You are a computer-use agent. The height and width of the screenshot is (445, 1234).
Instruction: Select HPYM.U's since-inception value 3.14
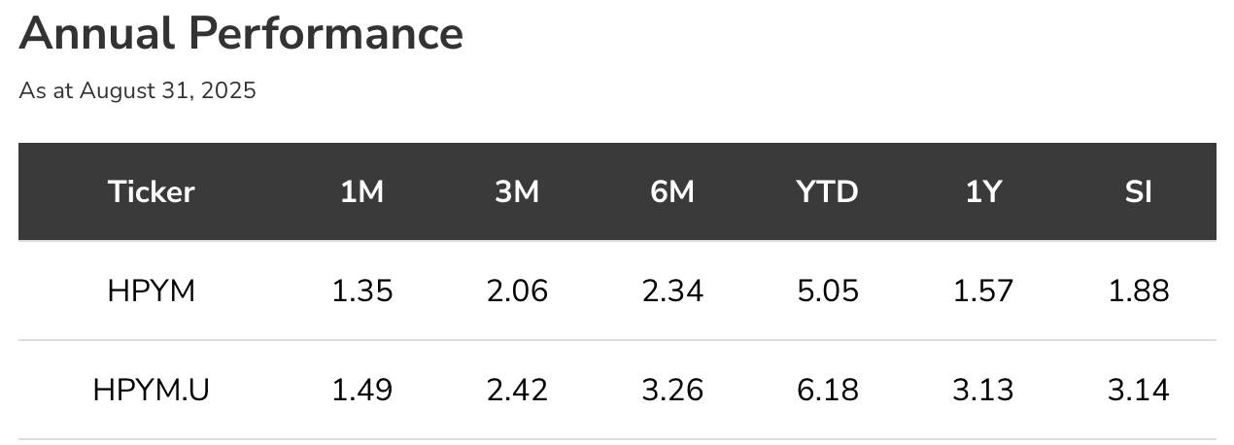pyautogui.click(x=1138, y=390)
